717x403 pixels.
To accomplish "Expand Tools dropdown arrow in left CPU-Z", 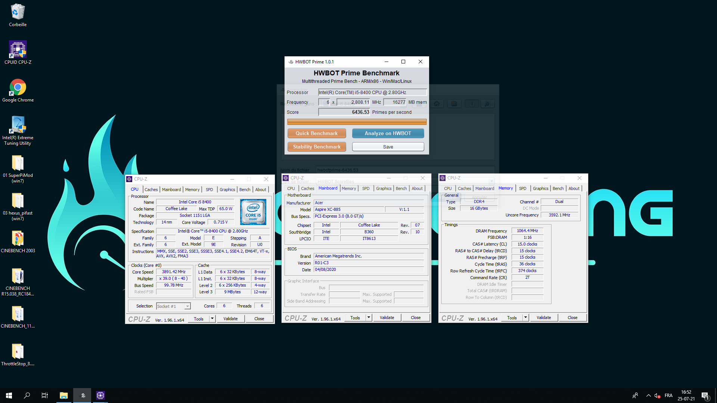I will pos(212,319).
